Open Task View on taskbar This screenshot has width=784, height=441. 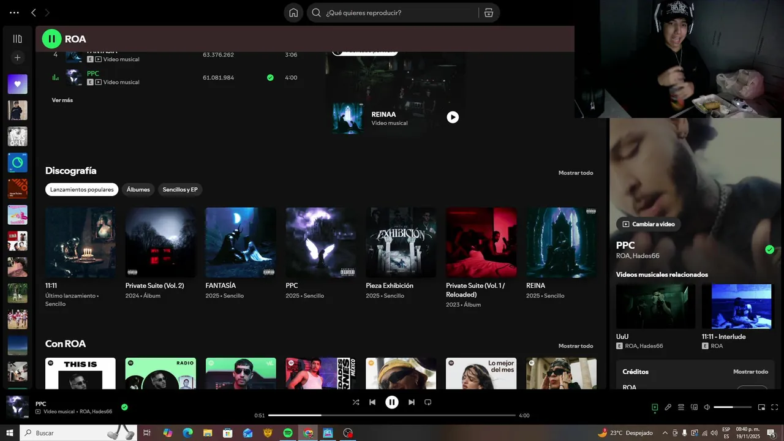pos(147,433)
